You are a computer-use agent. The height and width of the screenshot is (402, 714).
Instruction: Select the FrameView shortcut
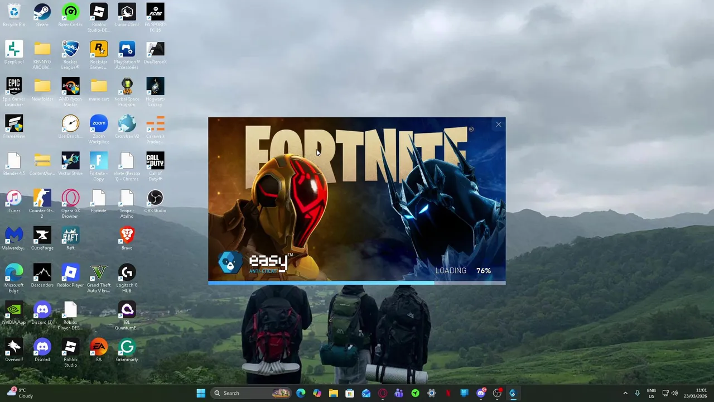coord(14,127)
